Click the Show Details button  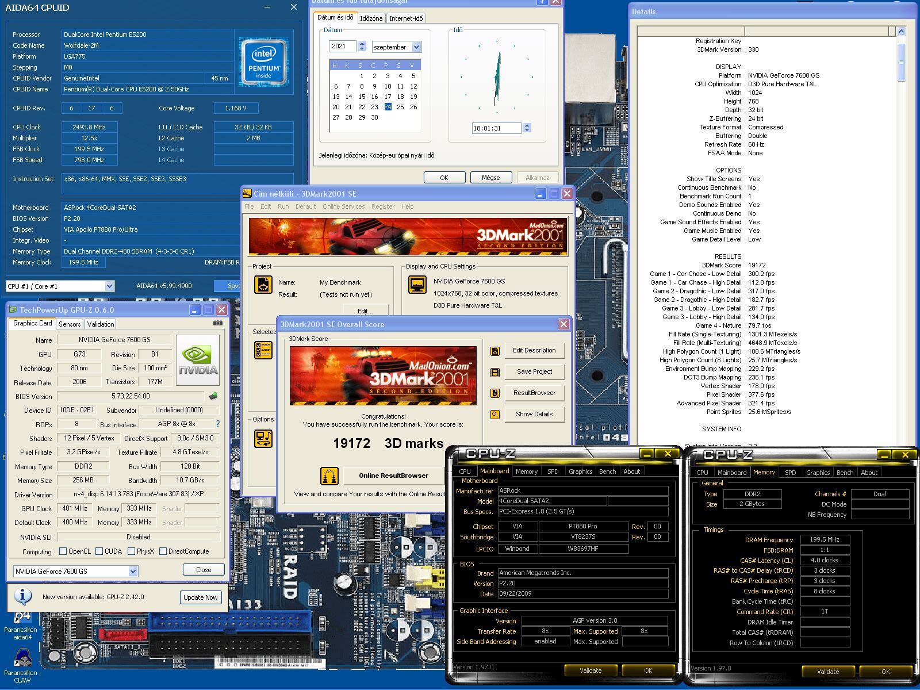click(x=535, y=414)
